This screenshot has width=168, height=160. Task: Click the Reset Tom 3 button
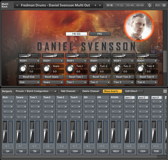[123, 77]
